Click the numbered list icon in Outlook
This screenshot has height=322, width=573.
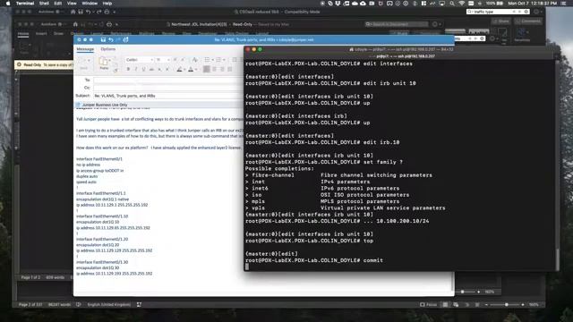pyautogui.click(x=218, y=60)
